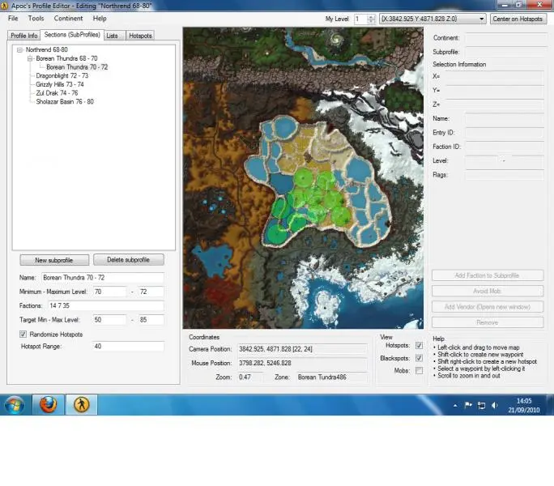
Task: Increase My Level with spinner arrow
Action: [369, 15]
